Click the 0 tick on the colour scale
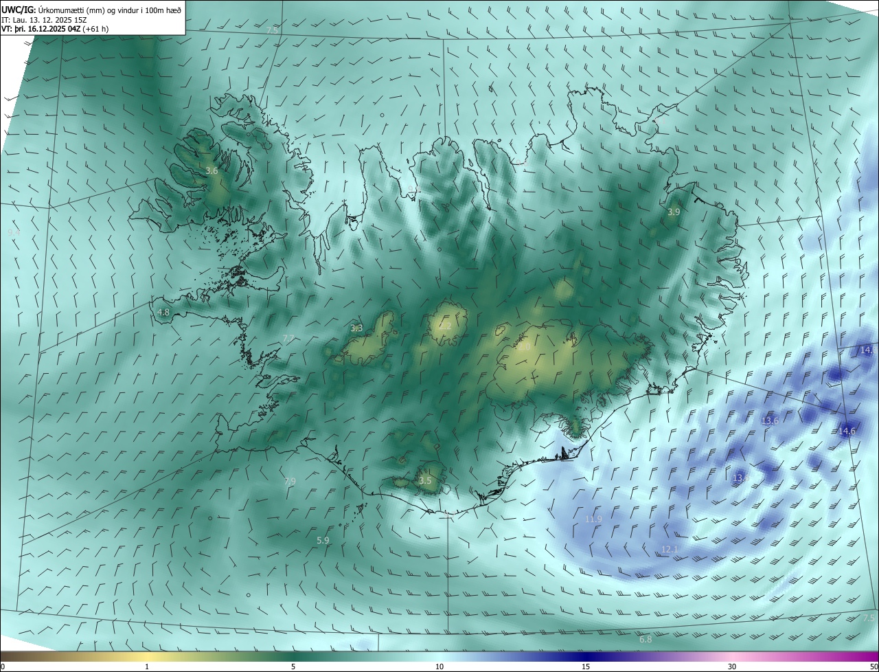Image resolution: width=879 pixels, height=672 pixels. click(3, 667)
